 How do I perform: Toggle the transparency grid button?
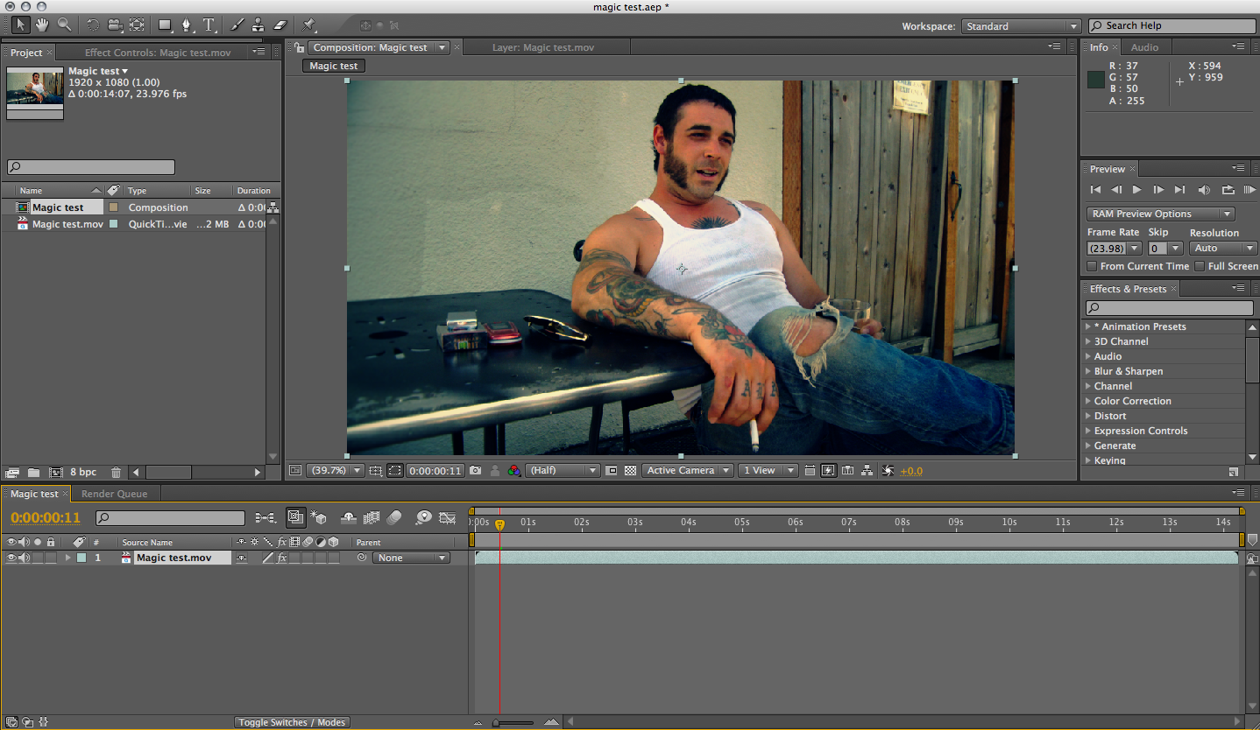coord(630,470)
